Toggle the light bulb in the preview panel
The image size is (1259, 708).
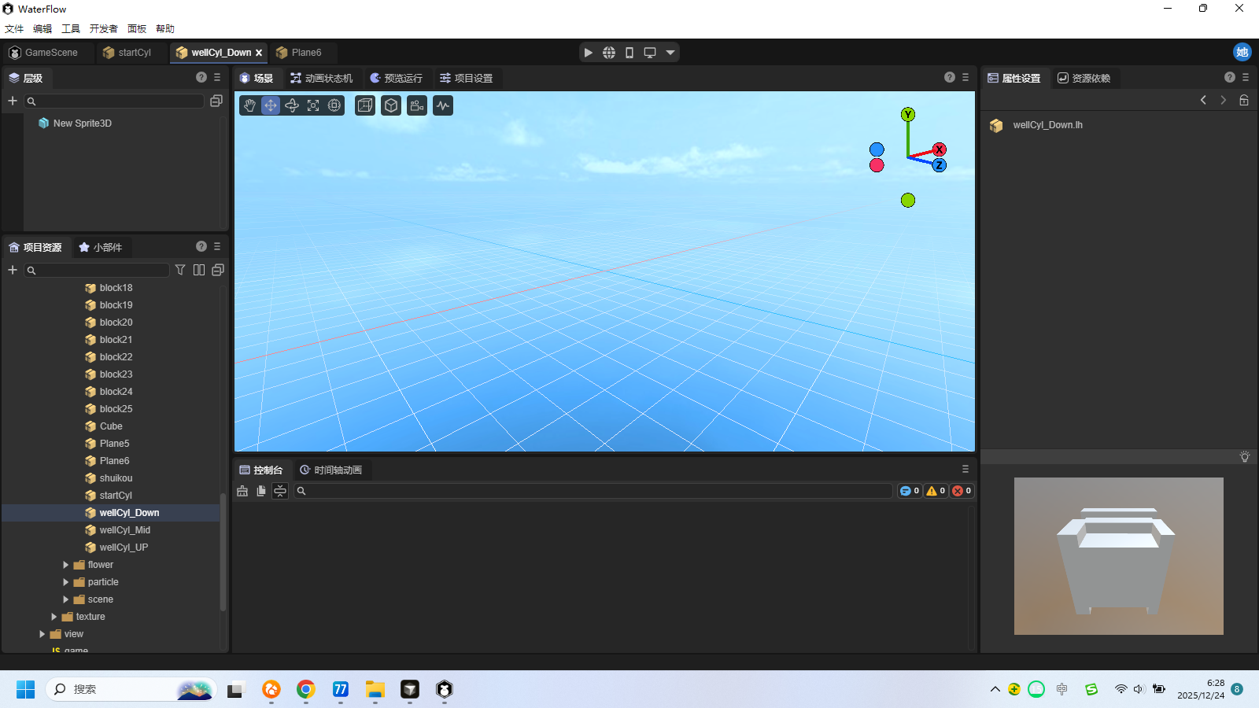[x=1244, y=457]
